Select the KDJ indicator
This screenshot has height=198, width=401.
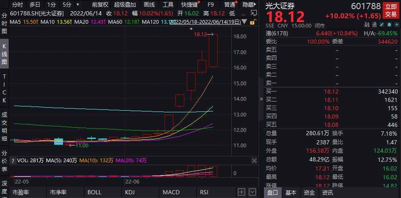[x=130, y=193]
